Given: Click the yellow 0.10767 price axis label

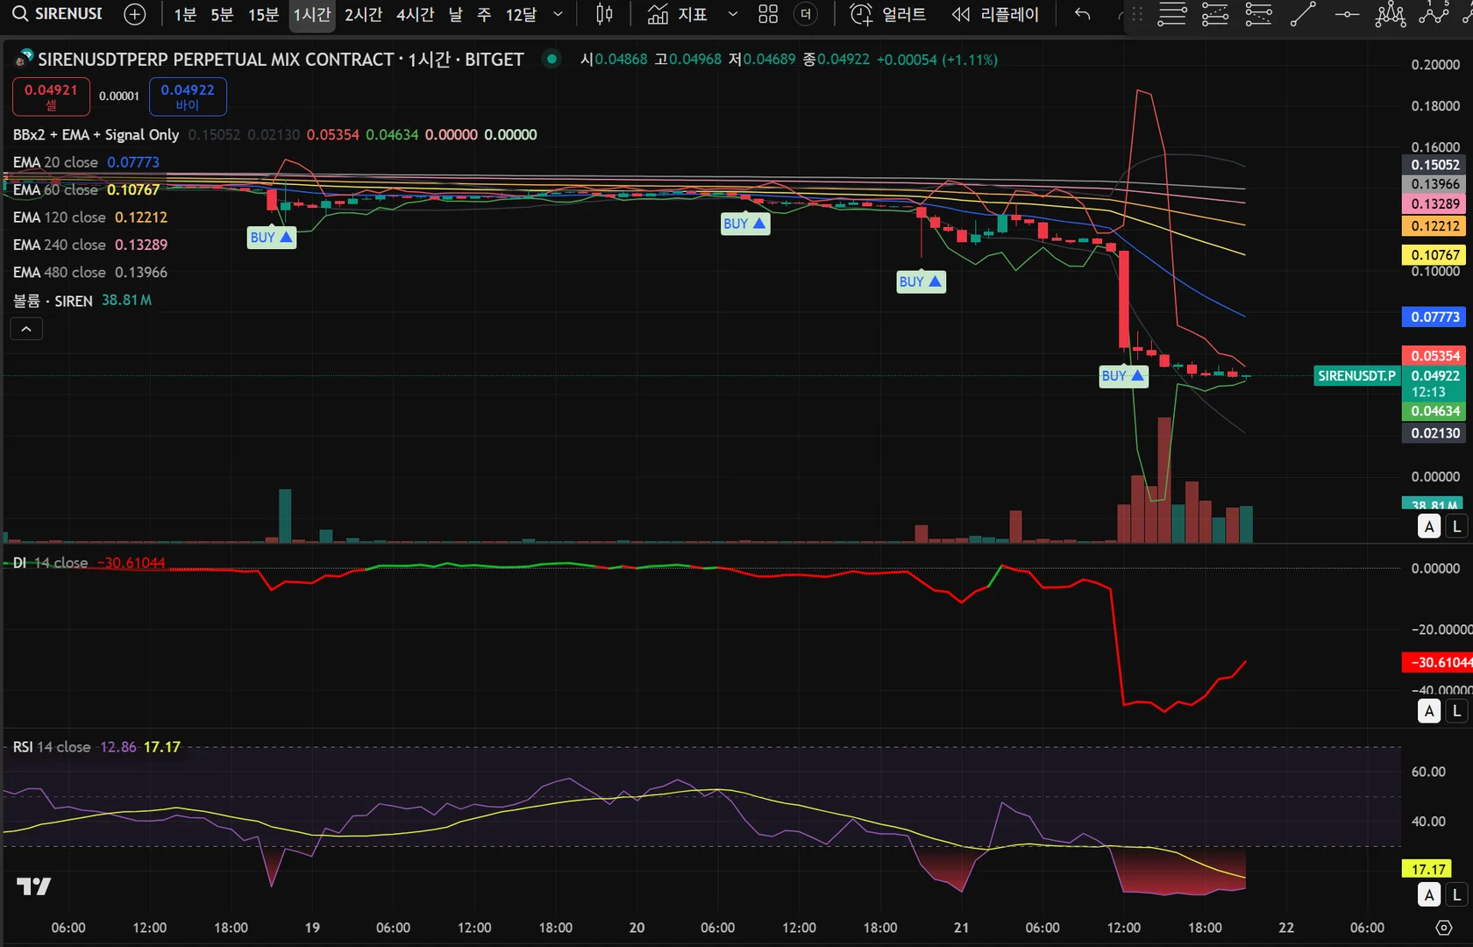Looking at the screenshot, I should [x=1435, y=255].
